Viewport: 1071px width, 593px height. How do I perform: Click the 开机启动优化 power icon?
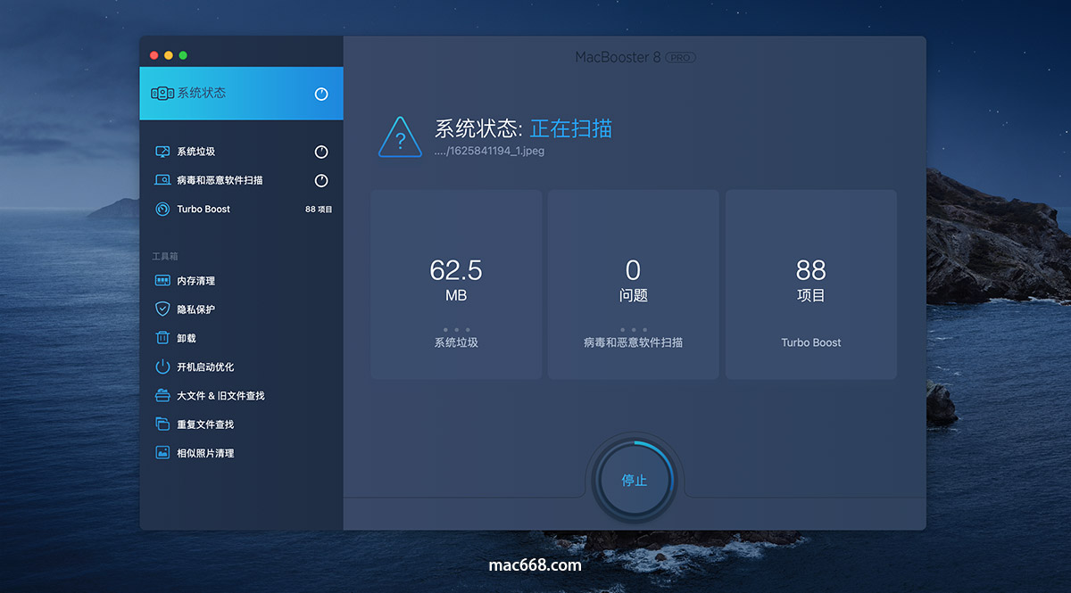coord(162,367)
